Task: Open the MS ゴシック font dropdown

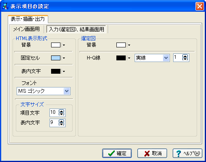Action: tap(67, 91)
